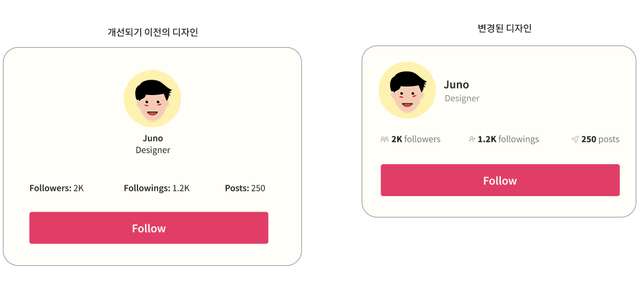
Task: Click the name Juno below the centered avatar
Action: tap(153, 138)
